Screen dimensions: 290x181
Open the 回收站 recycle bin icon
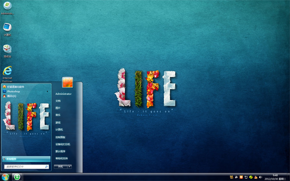[x=7, y=51]
